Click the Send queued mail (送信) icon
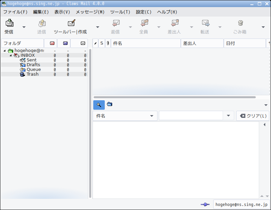Viewport: 271px width, 210px height. [42, 23]
